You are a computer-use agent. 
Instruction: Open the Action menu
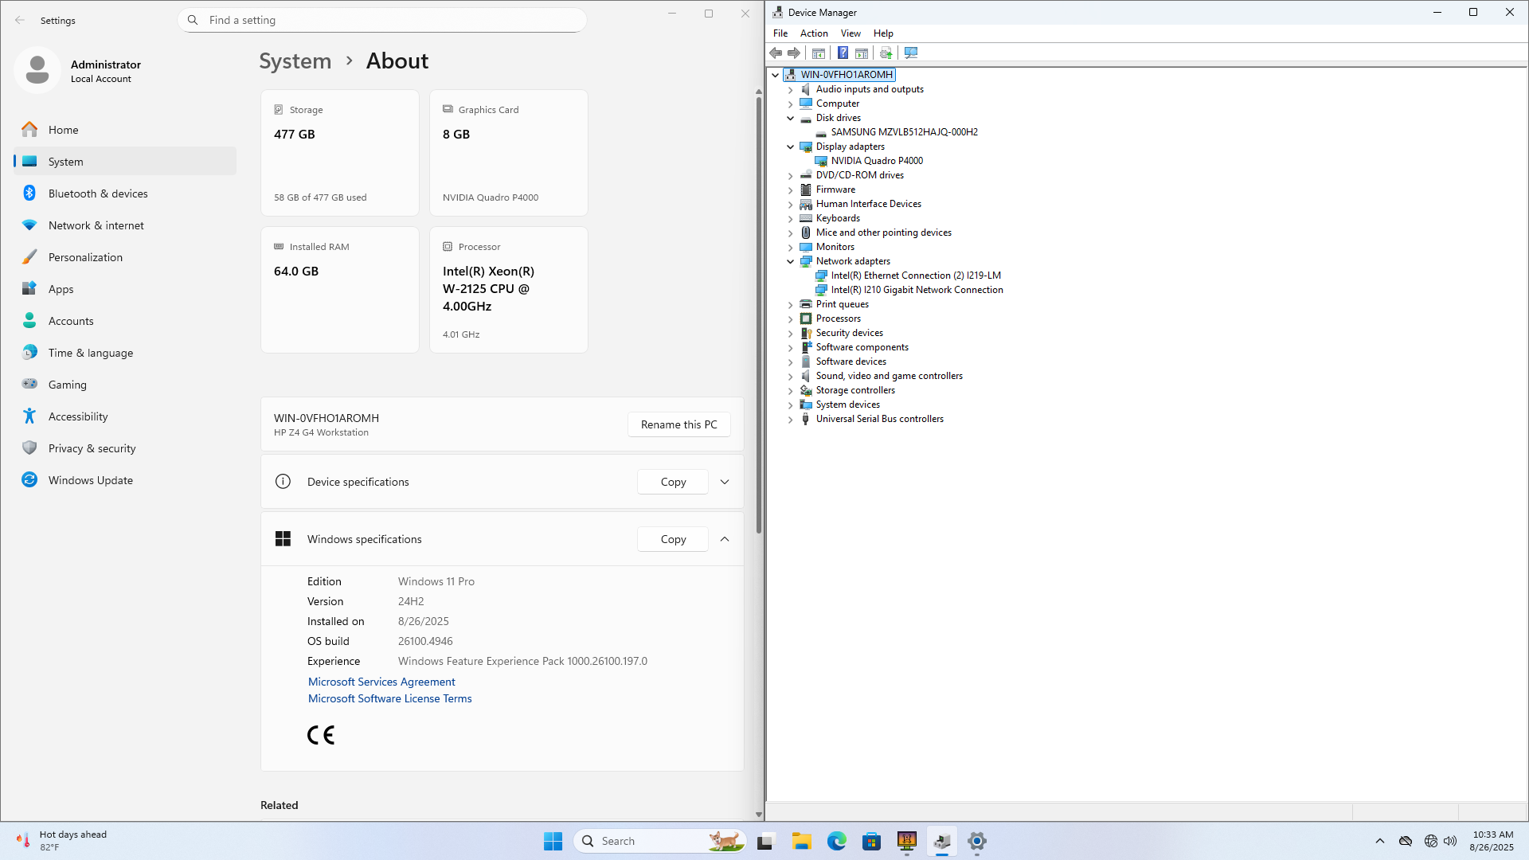coord(813,33)
